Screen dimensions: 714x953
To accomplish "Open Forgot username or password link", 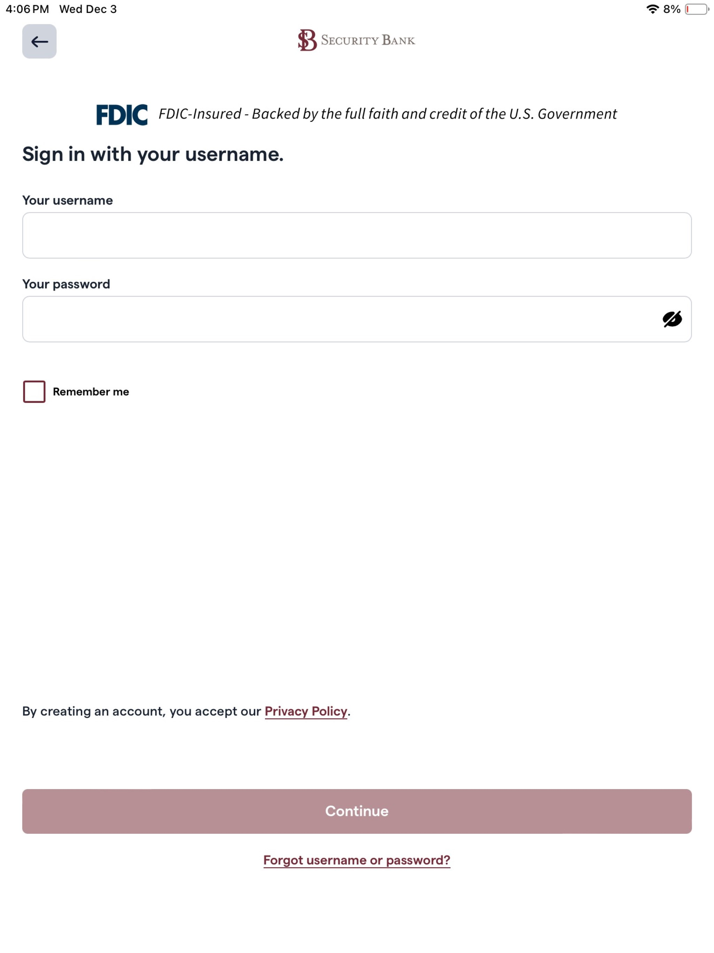I will point(357,860).
